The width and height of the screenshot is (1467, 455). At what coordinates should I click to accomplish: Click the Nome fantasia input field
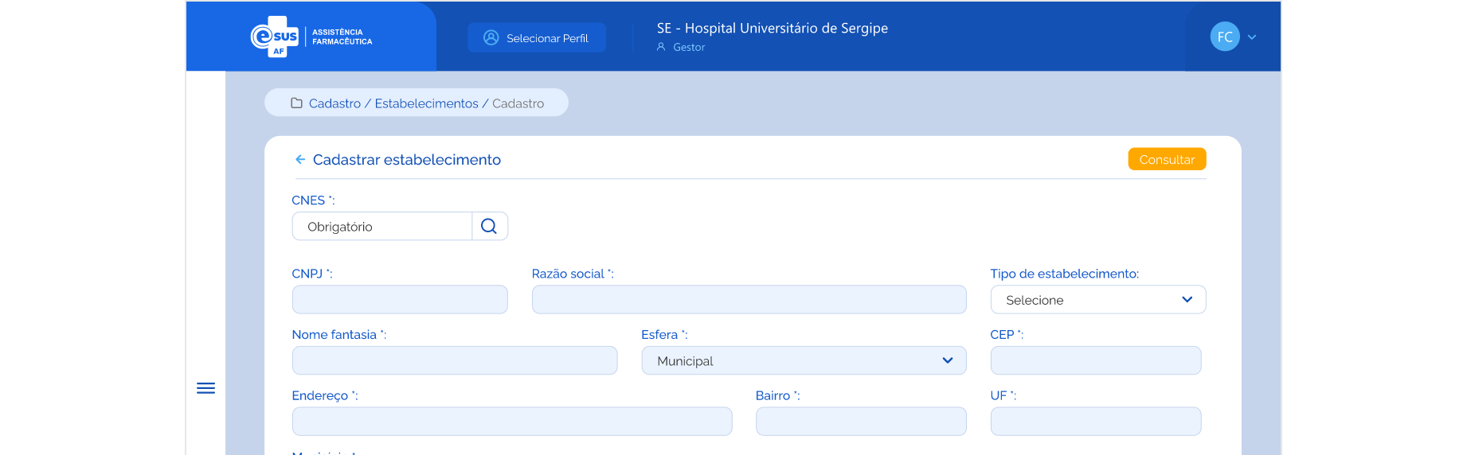click(x=454, y=361)
